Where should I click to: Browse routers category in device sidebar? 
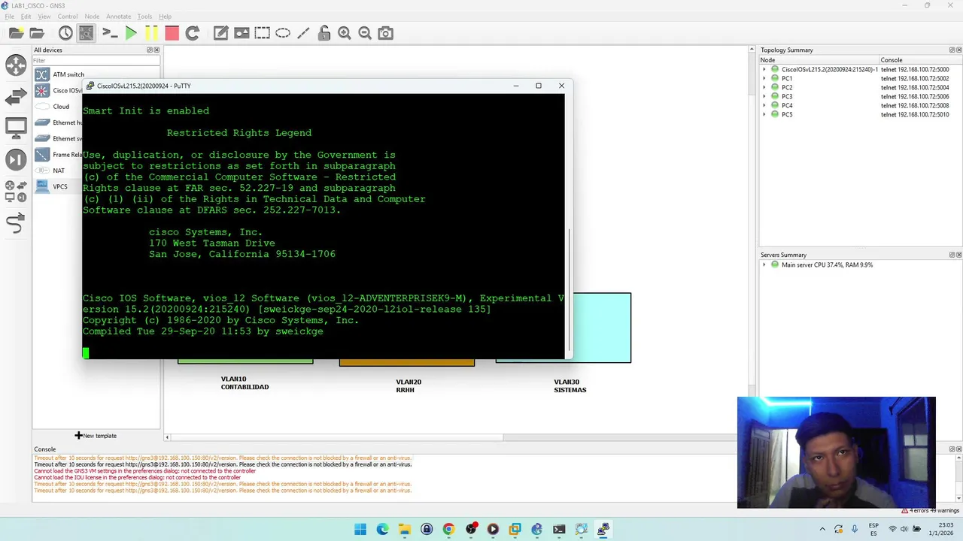(x=16, y=65)
